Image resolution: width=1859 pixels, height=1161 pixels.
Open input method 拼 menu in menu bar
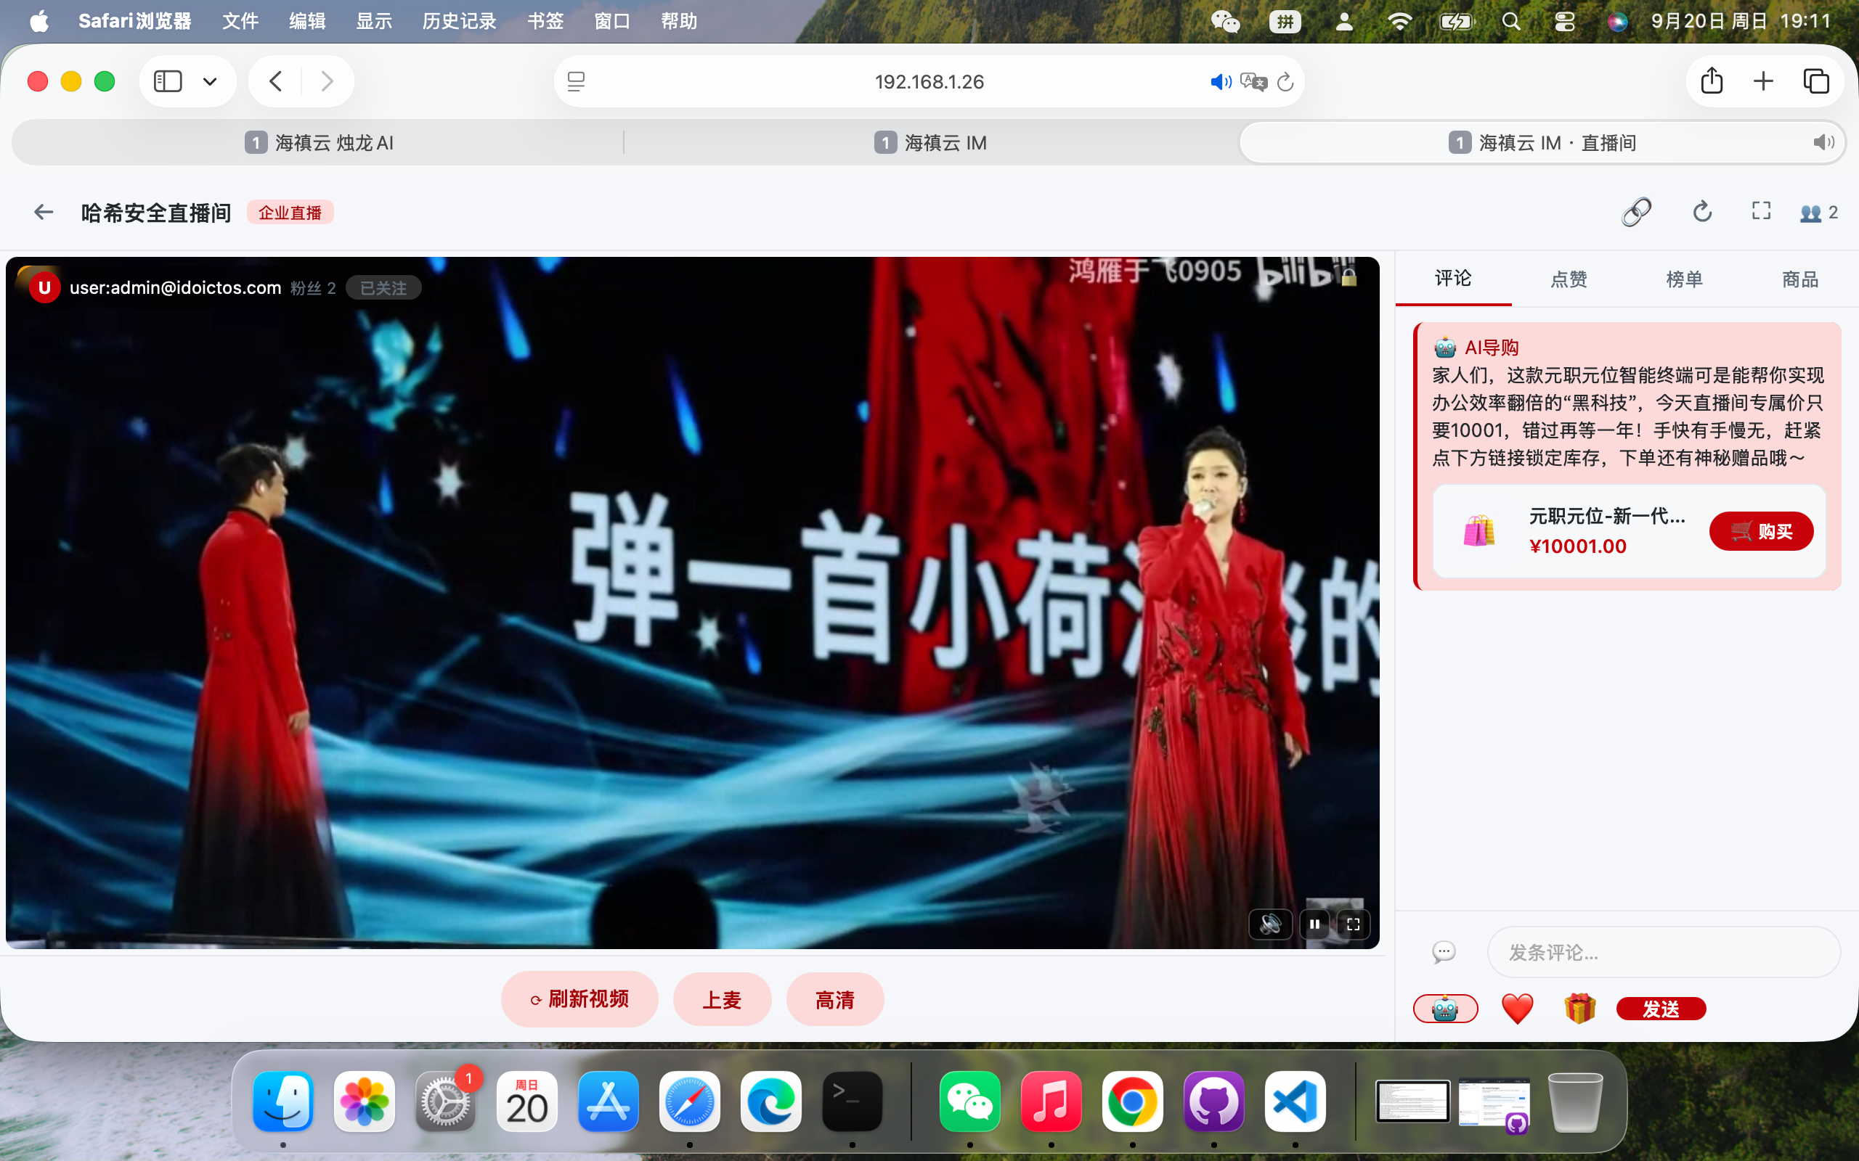pyautogui.click(x=1285, y=22)
